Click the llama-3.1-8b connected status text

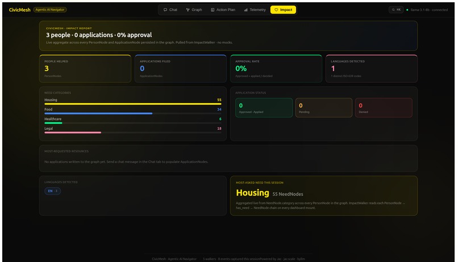point(429,10)
